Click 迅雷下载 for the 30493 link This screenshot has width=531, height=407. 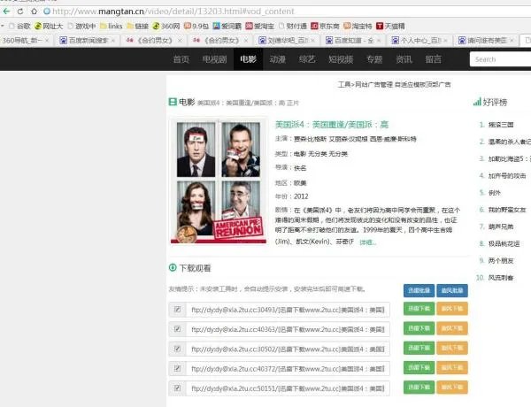[x=419, y=309]
